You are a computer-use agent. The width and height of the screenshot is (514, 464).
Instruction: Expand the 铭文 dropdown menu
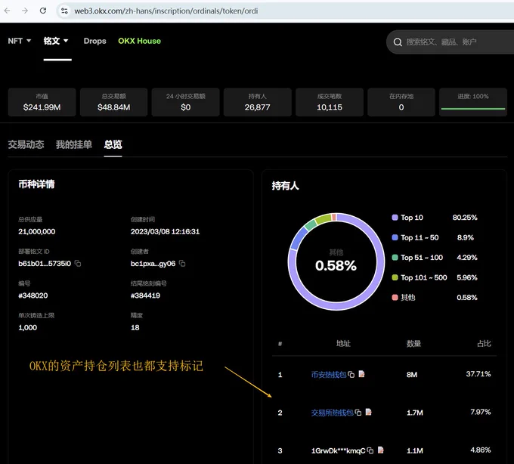56,41
